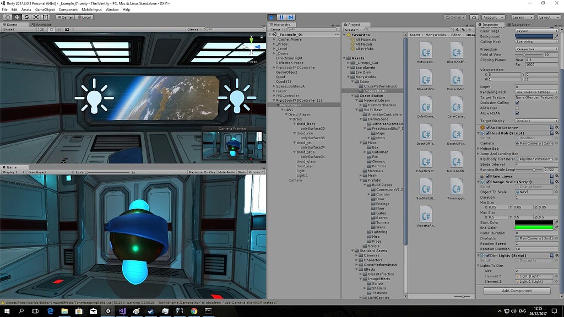Enable Allow HDR on the camera
564x317 pixels.
[x=518, y=107]
